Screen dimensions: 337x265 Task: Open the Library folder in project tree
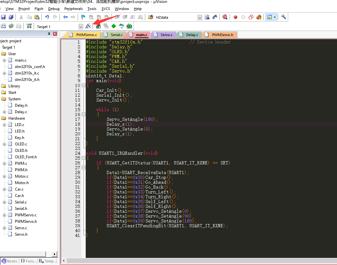(14, 86)
